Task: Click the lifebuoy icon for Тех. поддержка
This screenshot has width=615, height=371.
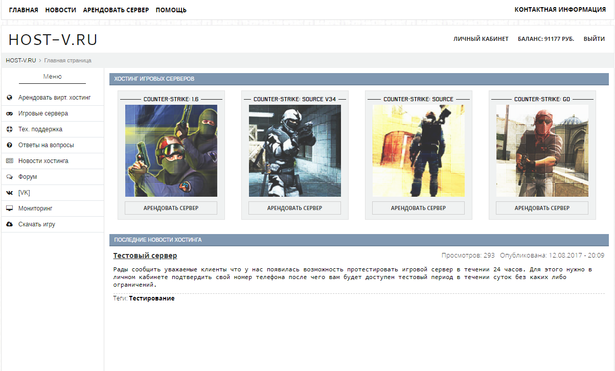Action: [9, 129]
